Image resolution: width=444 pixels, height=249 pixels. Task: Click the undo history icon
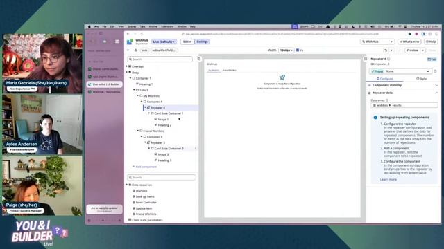pos(386,50)
